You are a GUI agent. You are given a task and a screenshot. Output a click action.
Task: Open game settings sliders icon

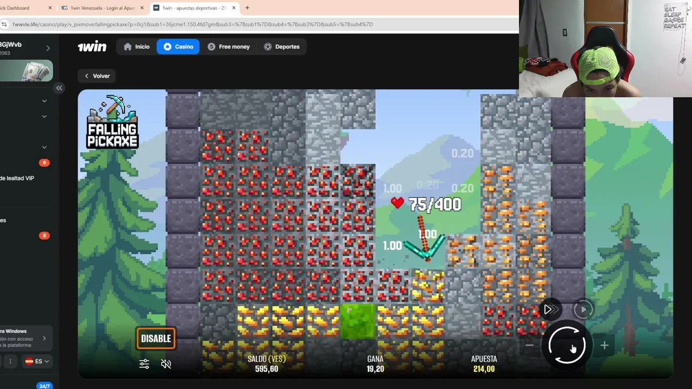click(x=144, y=364)
